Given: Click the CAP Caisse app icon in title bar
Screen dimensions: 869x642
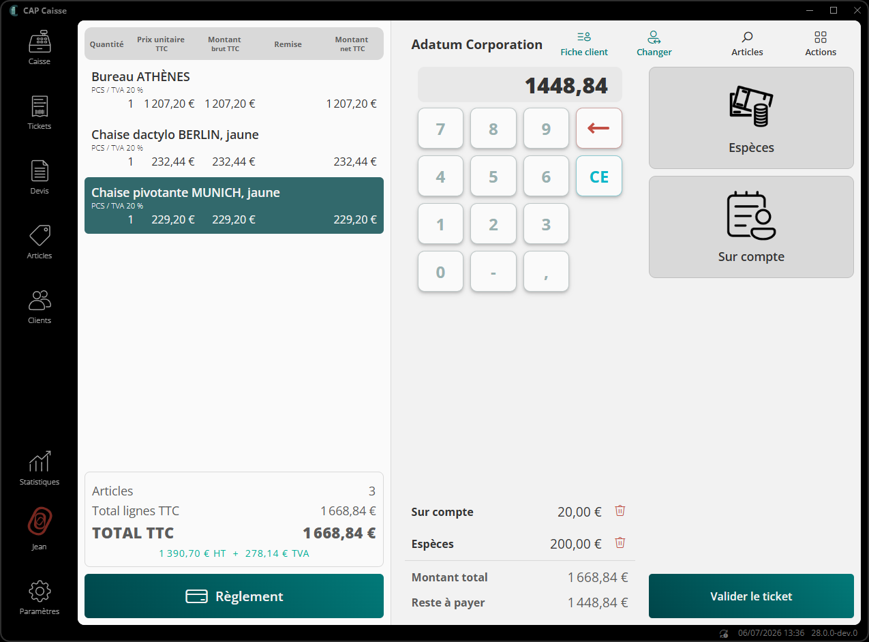Looking at the screenshot, I should click(x=14, y=10).
